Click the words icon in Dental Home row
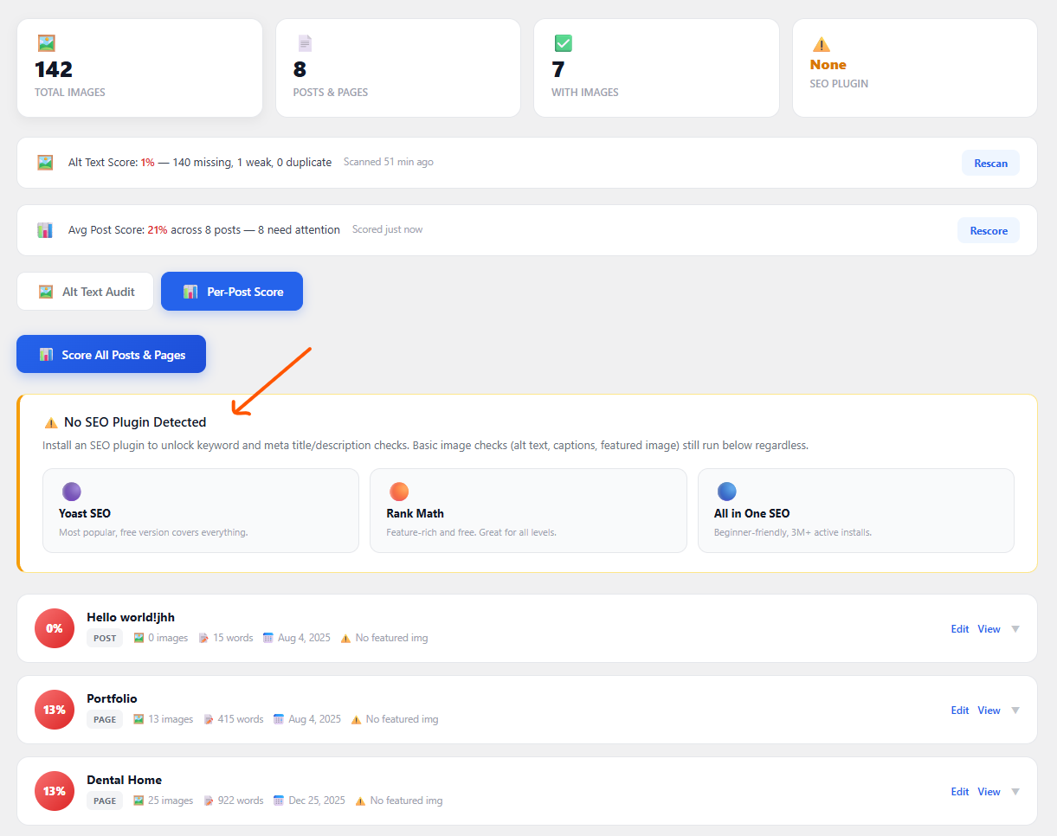The width and height of the screenshot is (1057, 836). [x=209, y=801]
